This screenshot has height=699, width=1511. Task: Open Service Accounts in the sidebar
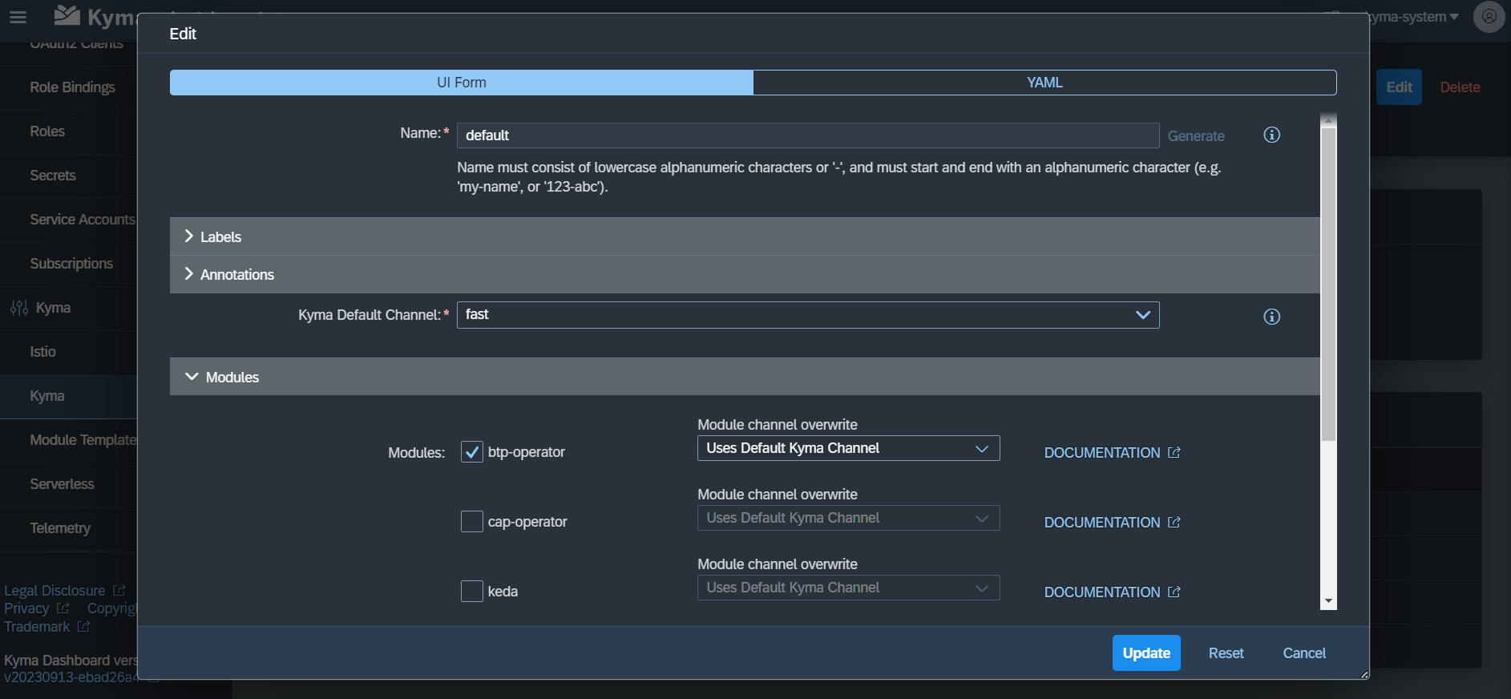pyautogui.click(x=83, y=220)
